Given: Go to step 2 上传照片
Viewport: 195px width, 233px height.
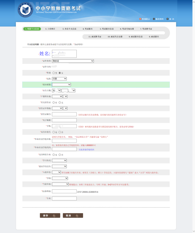Looking at the screenshot, I should (50, 29).
